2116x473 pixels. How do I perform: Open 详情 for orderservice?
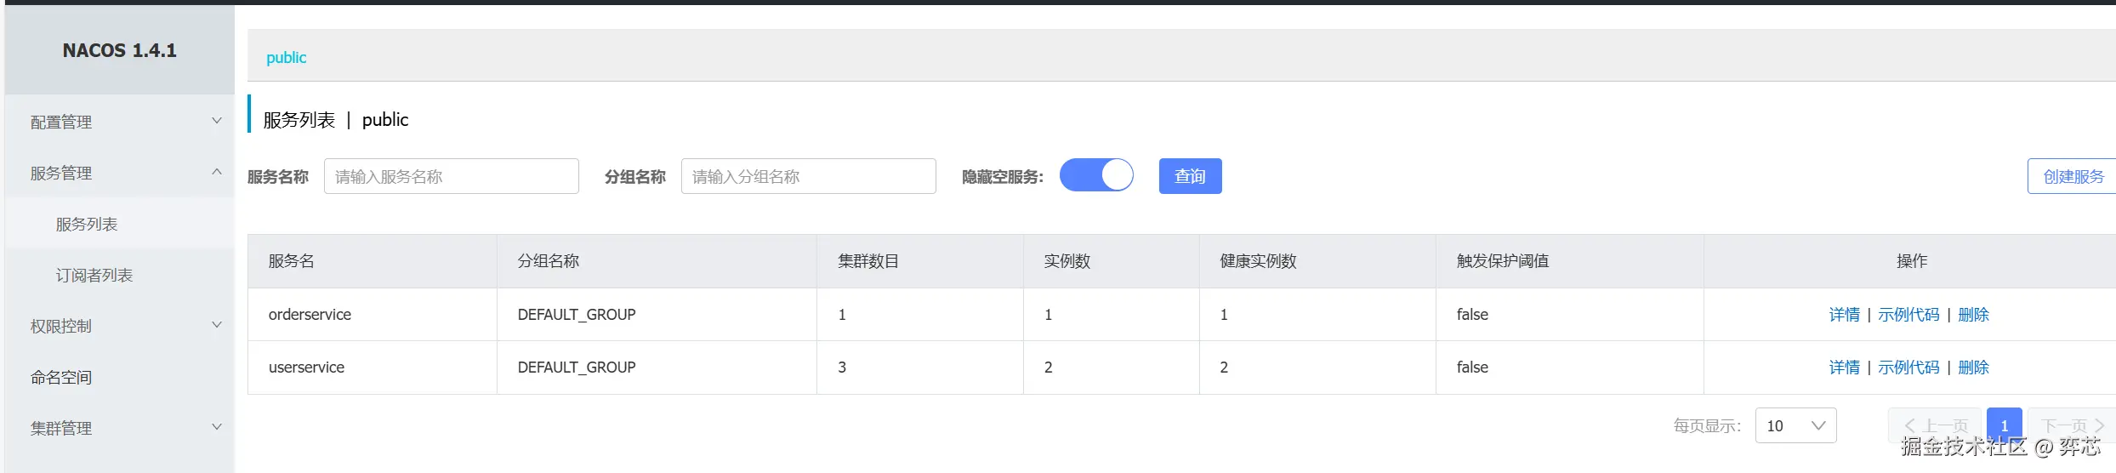(1844, 315)
